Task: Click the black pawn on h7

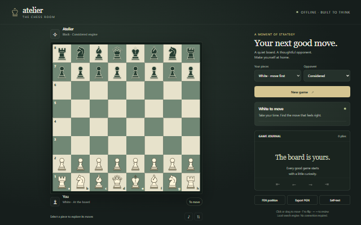Action: (191, 72)
